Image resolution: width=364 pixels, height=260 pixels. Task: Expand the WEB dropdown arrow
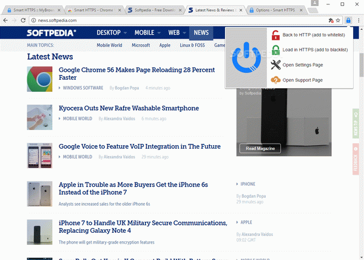click(184, 33)
